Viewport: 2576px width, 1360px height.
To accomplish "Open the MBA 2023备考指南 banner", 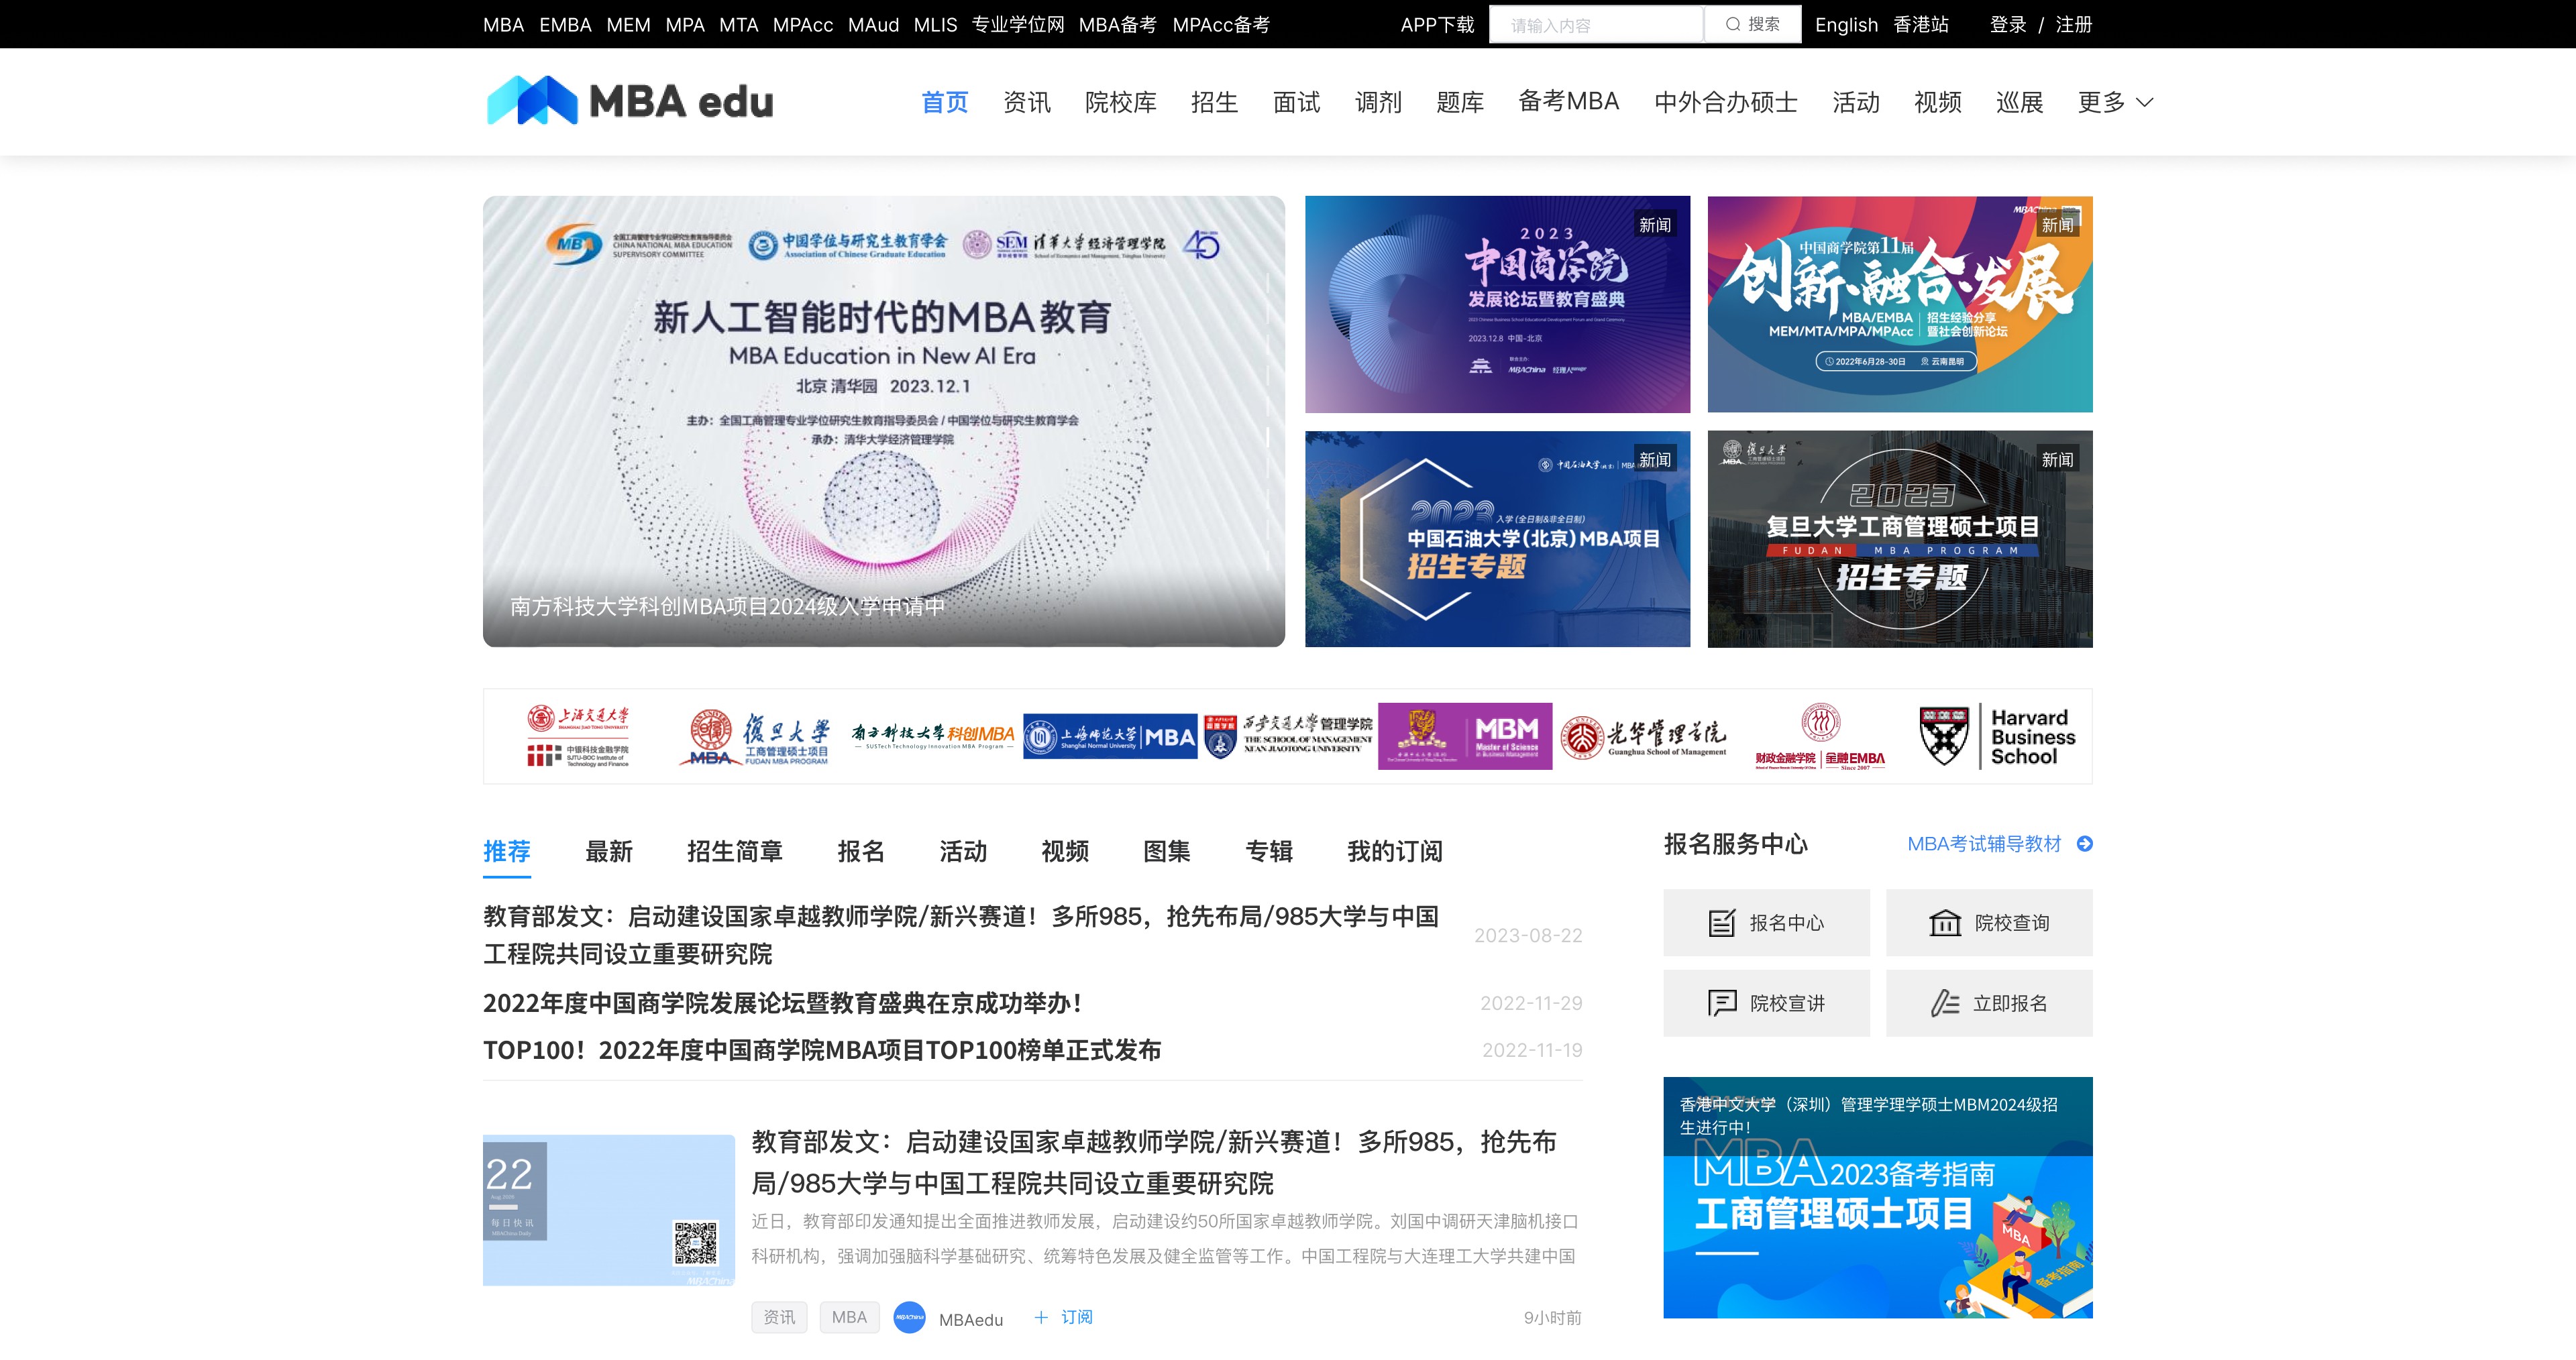I will pos(1878,1197).
